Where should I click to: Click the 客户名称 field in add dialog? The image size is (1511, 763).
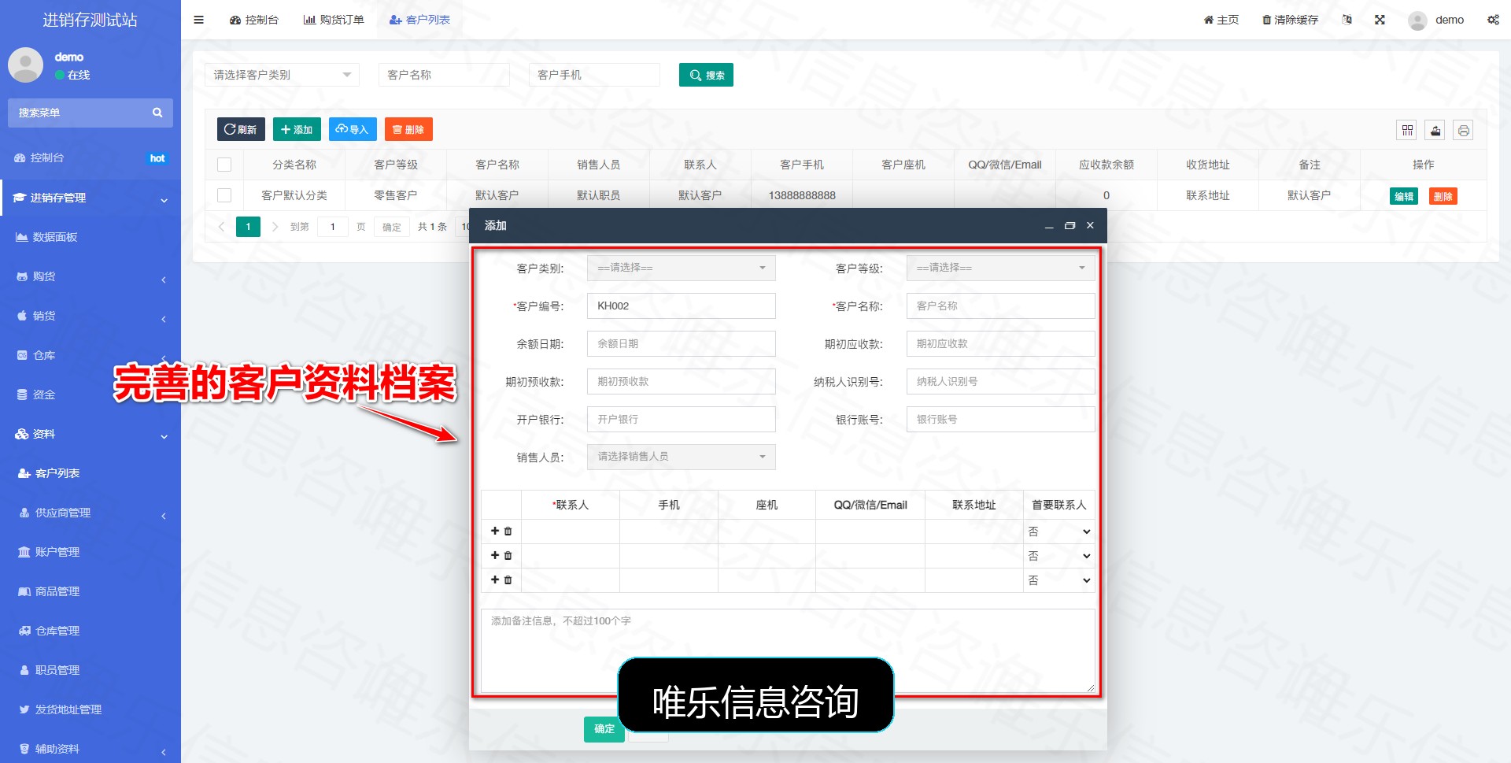click(x=1000, y=306)
